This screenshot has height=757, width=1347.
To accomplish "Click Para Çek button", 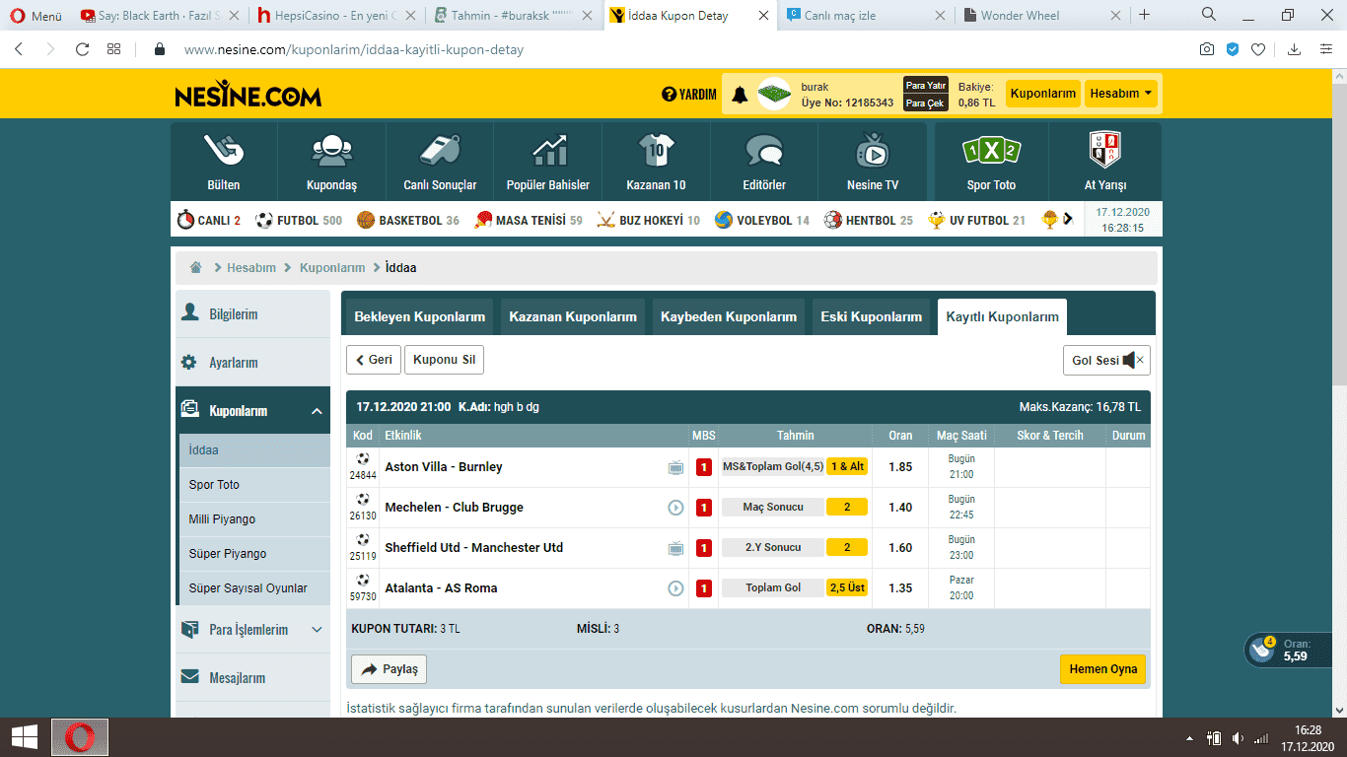I will point(926,103).
